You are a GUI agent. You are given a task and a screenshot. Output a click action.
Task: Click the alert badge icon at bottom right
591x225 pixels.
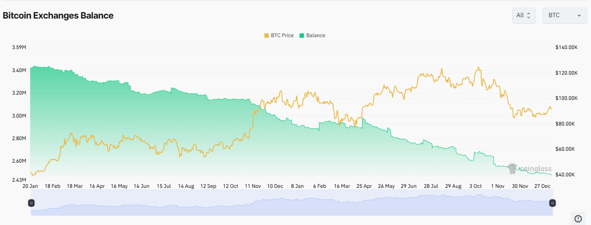click(578, 218)
